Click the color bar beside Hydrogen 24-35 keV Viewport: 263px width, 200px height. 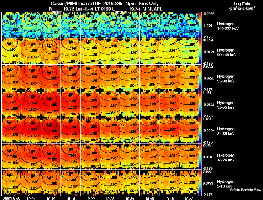click(200, 130)
